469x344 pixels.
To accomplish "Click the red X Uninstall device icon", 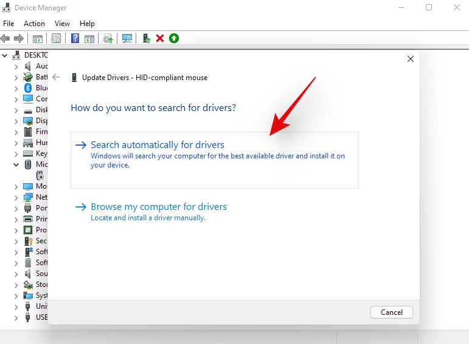I will click(160, 38).
